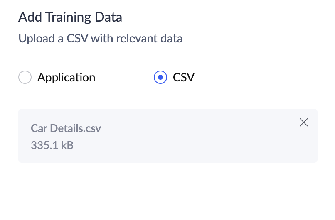Click the word "Car" in the file name
The width and height of the screenshot is (335, 220).
tap(39, 128)
